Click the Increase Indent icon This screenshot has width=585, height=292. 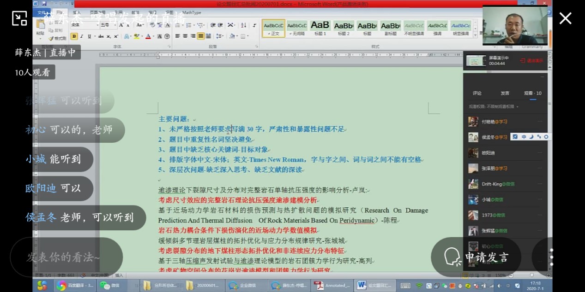220,25
